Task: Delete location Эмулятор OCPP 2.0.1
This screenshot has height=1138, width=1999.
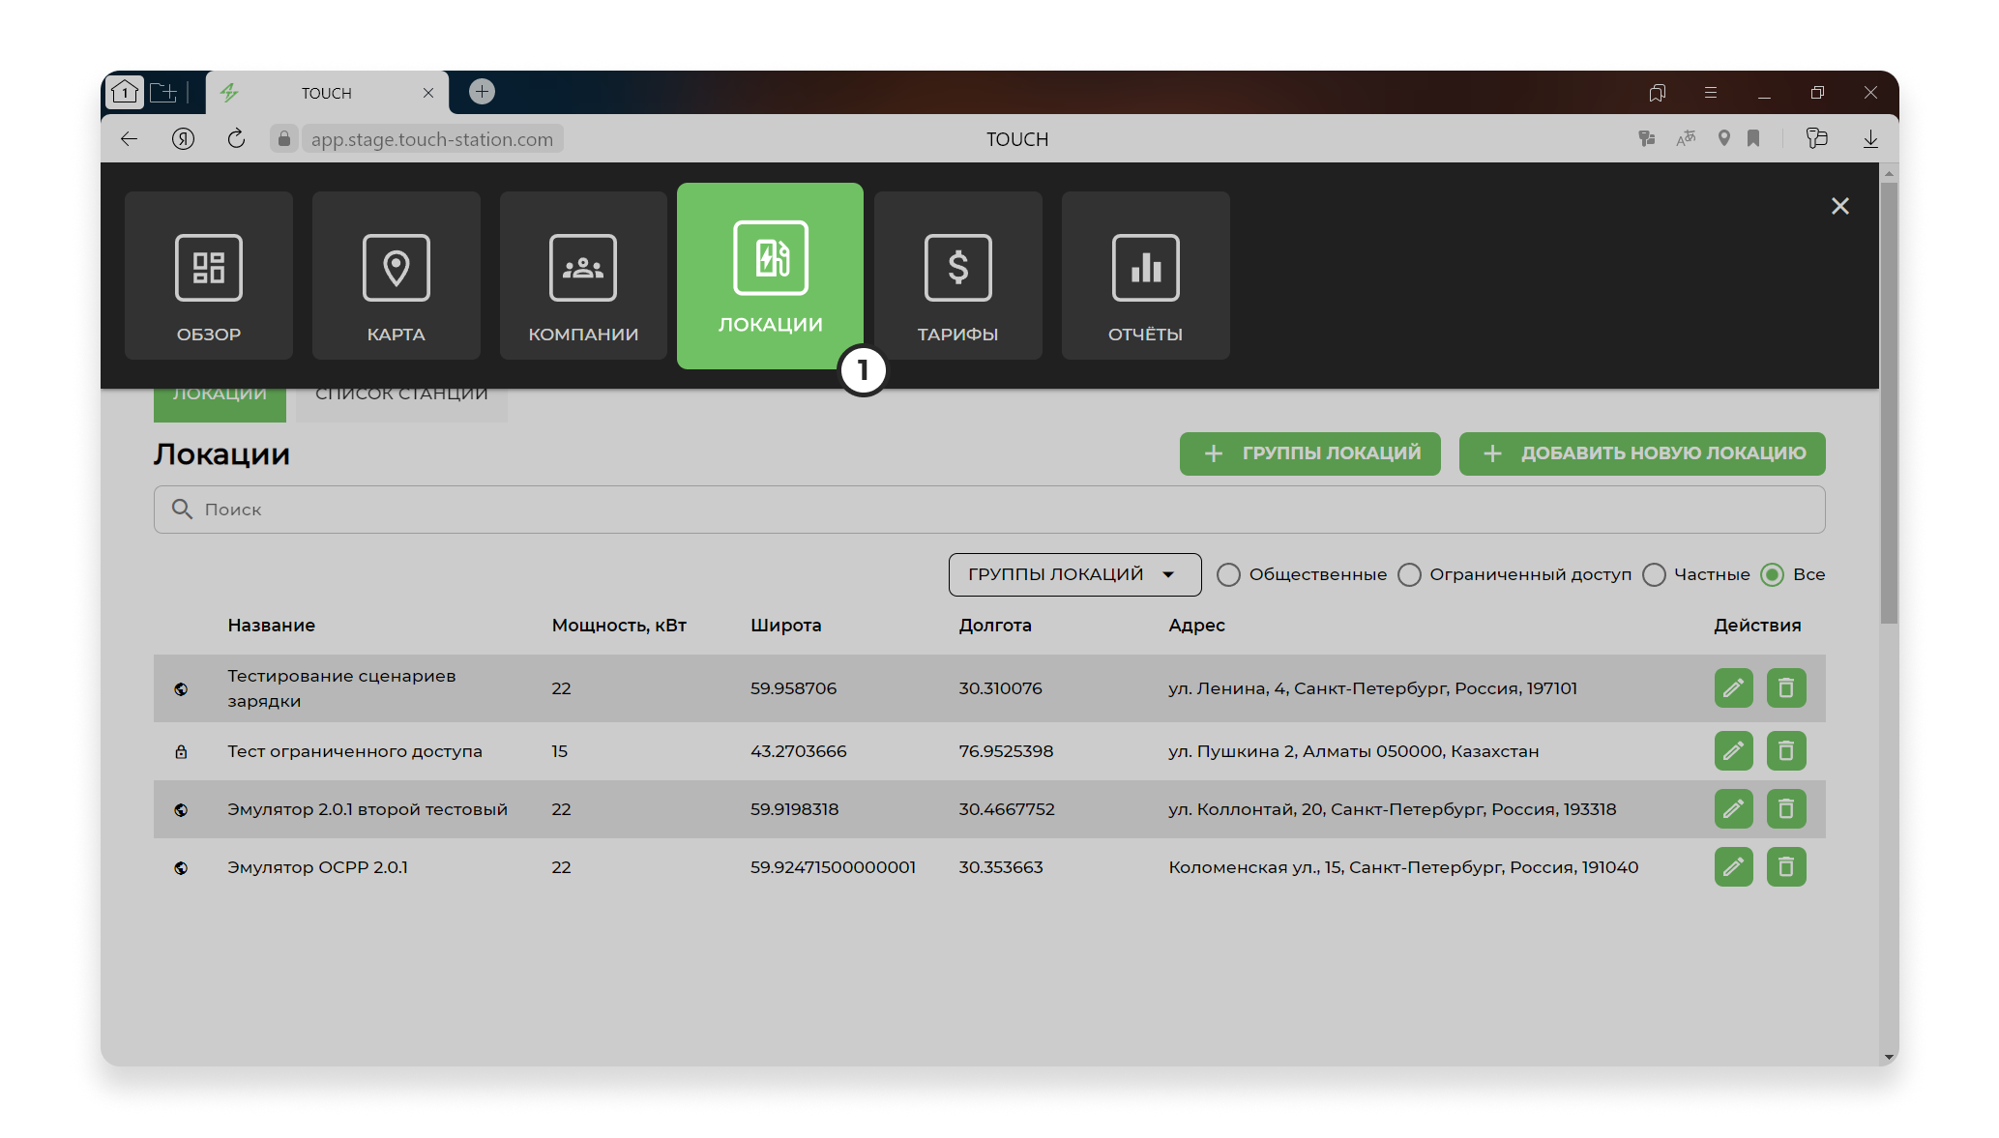Action: [x=1785, y=867]
